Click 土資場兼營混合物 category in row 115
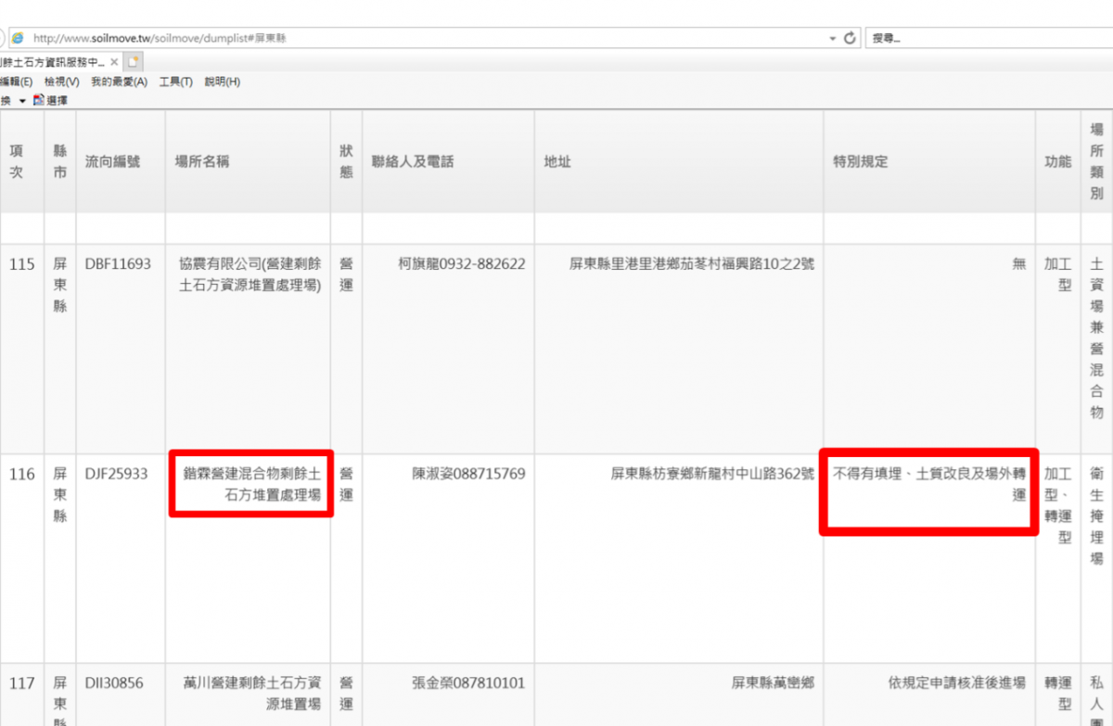Viewport: 1113px width, 726px height. tap(1096, 338)
